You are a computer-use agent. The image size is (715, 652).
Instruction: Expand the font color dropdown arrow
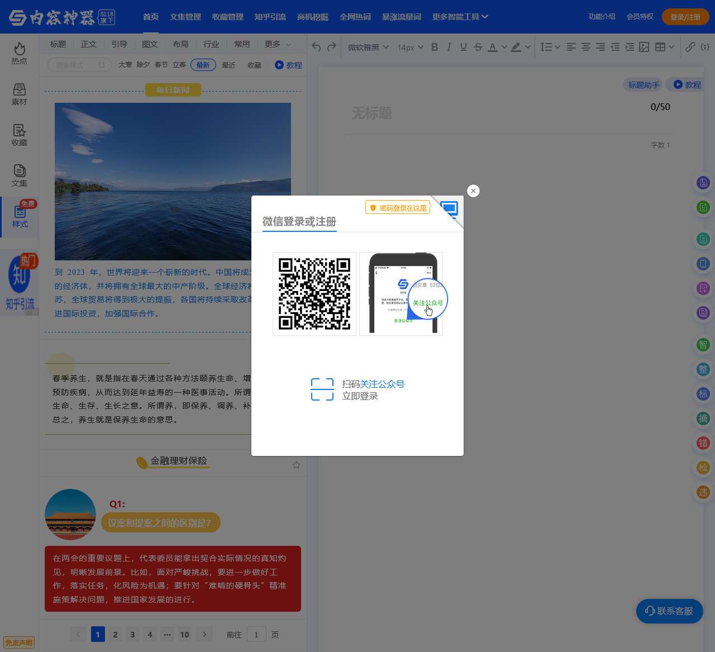[x=504, y=47]
